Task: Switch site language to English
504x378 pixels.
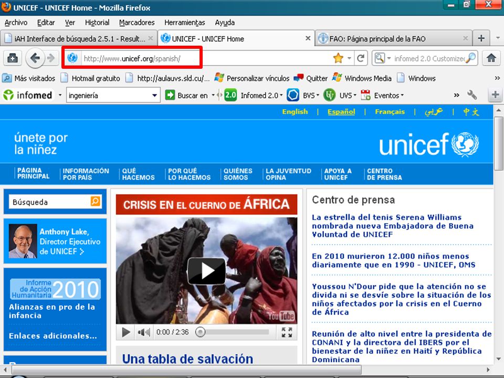Action: tap(295, 111)
